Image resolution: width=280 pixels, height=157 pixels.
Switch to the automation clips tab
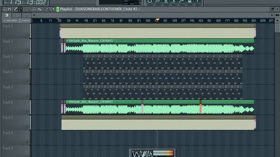[17, 15]
